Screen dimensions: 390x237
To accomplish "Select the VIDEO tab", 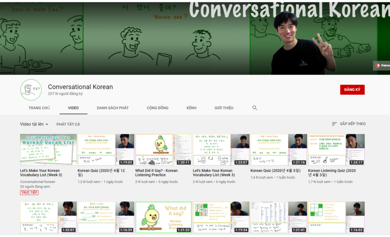I will click(73, 108).
